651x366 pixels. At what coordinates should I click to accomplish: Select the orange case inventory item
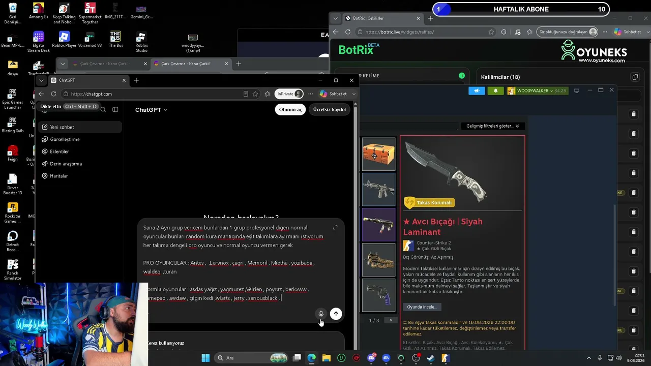(x=378, y=154)
